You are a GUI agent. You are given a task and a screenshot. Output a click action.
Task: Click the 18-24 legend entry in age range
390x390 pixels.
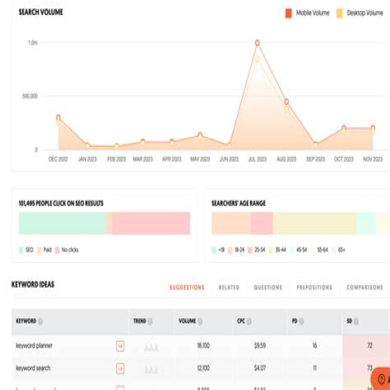tap(237, 250)
